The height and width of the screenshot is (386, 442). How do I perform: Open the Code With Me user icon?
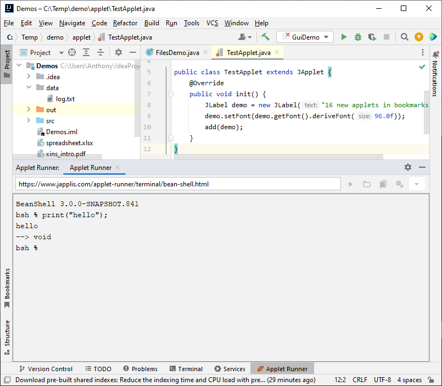pyautogui.click(x=245, y=37)
